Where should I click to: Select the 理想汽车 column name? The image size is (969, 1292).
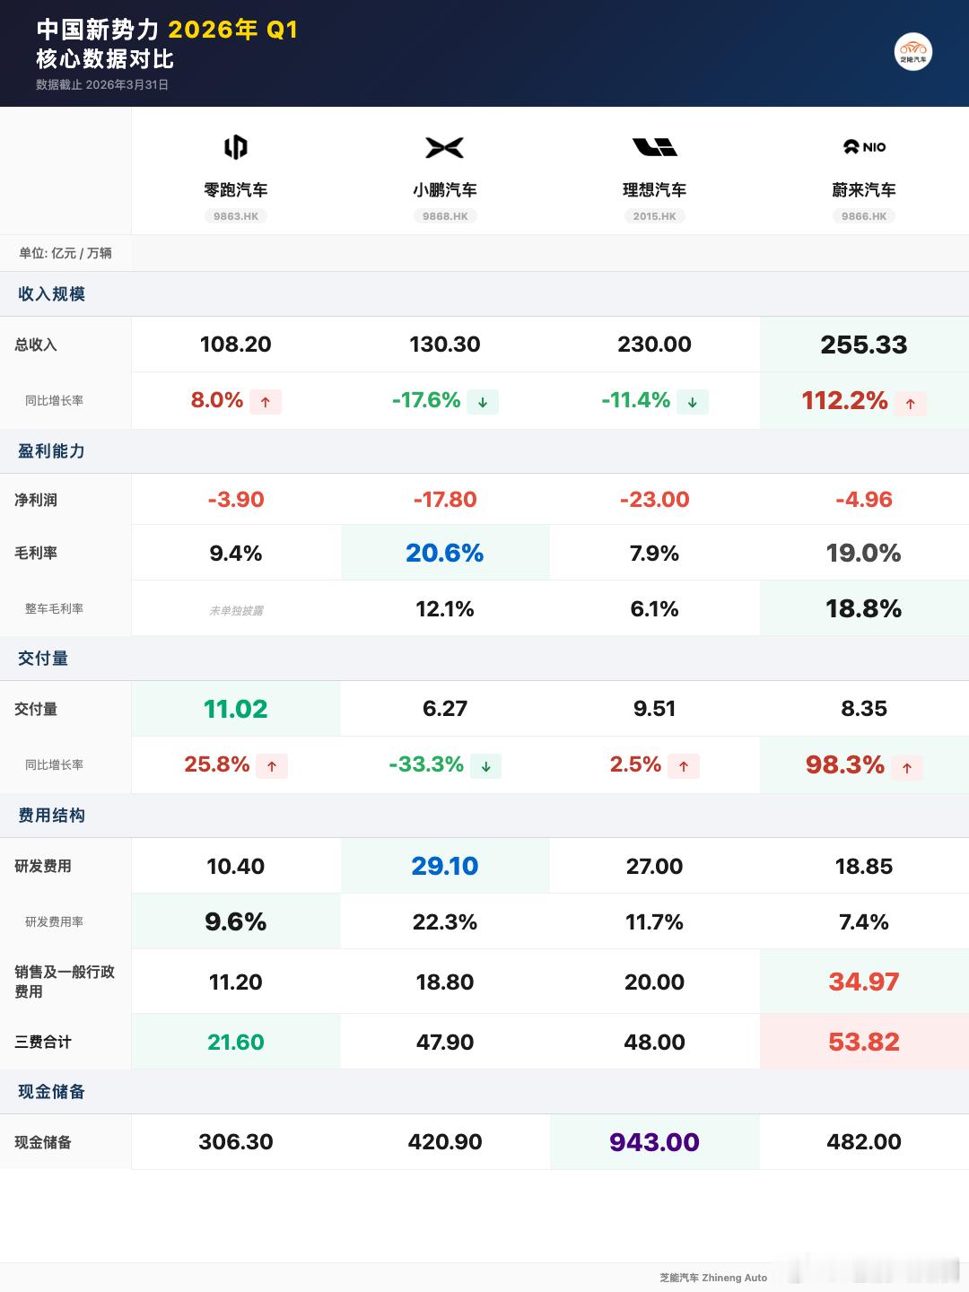point(654,190)
